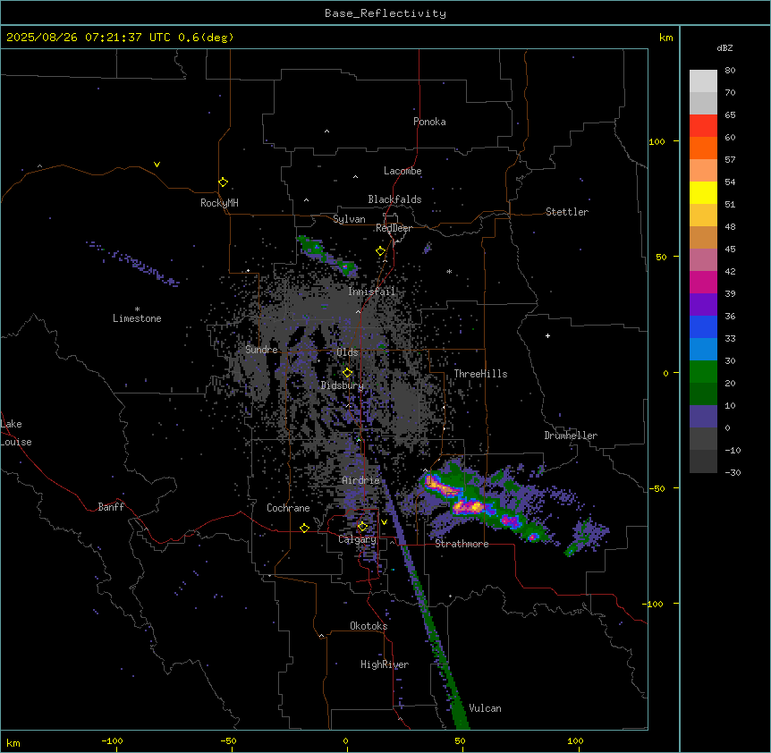Click the Airdrie city label

tap(361, 480)
